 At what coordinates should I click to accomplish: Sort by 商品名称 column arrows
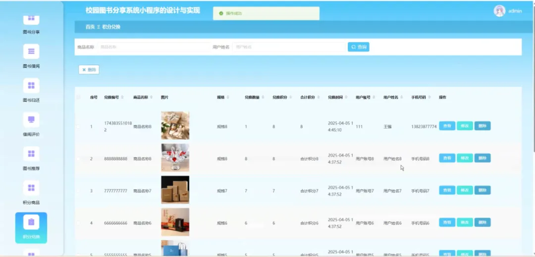coord(151,97)
